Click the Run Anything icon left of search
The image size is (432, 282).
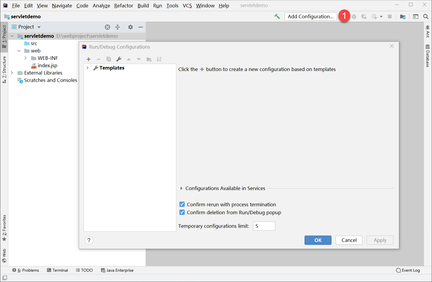[x=416, y=17]
